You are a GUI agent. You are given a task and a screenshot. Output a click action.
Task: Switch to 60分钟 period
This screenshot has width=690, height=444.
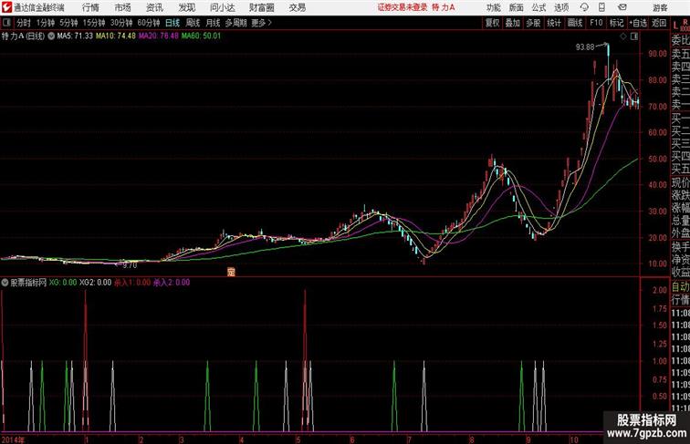(149, 23)
